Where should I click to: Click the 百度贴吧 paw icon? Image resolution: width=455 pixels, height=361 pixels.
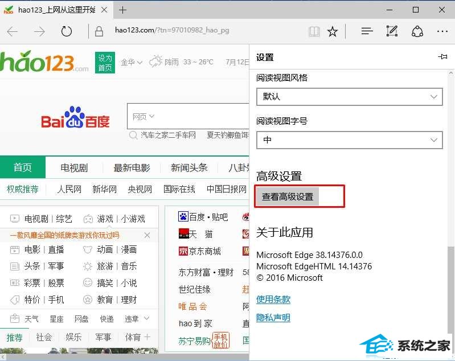click(x=183, y=216)
